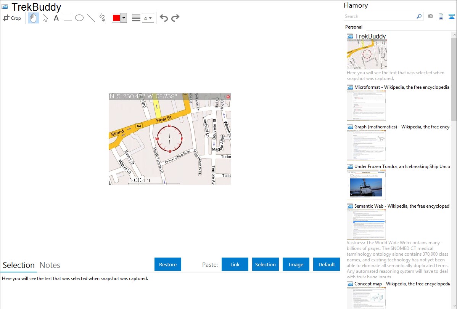
Task: Select the straight line tool
Action: coord(91,18)
